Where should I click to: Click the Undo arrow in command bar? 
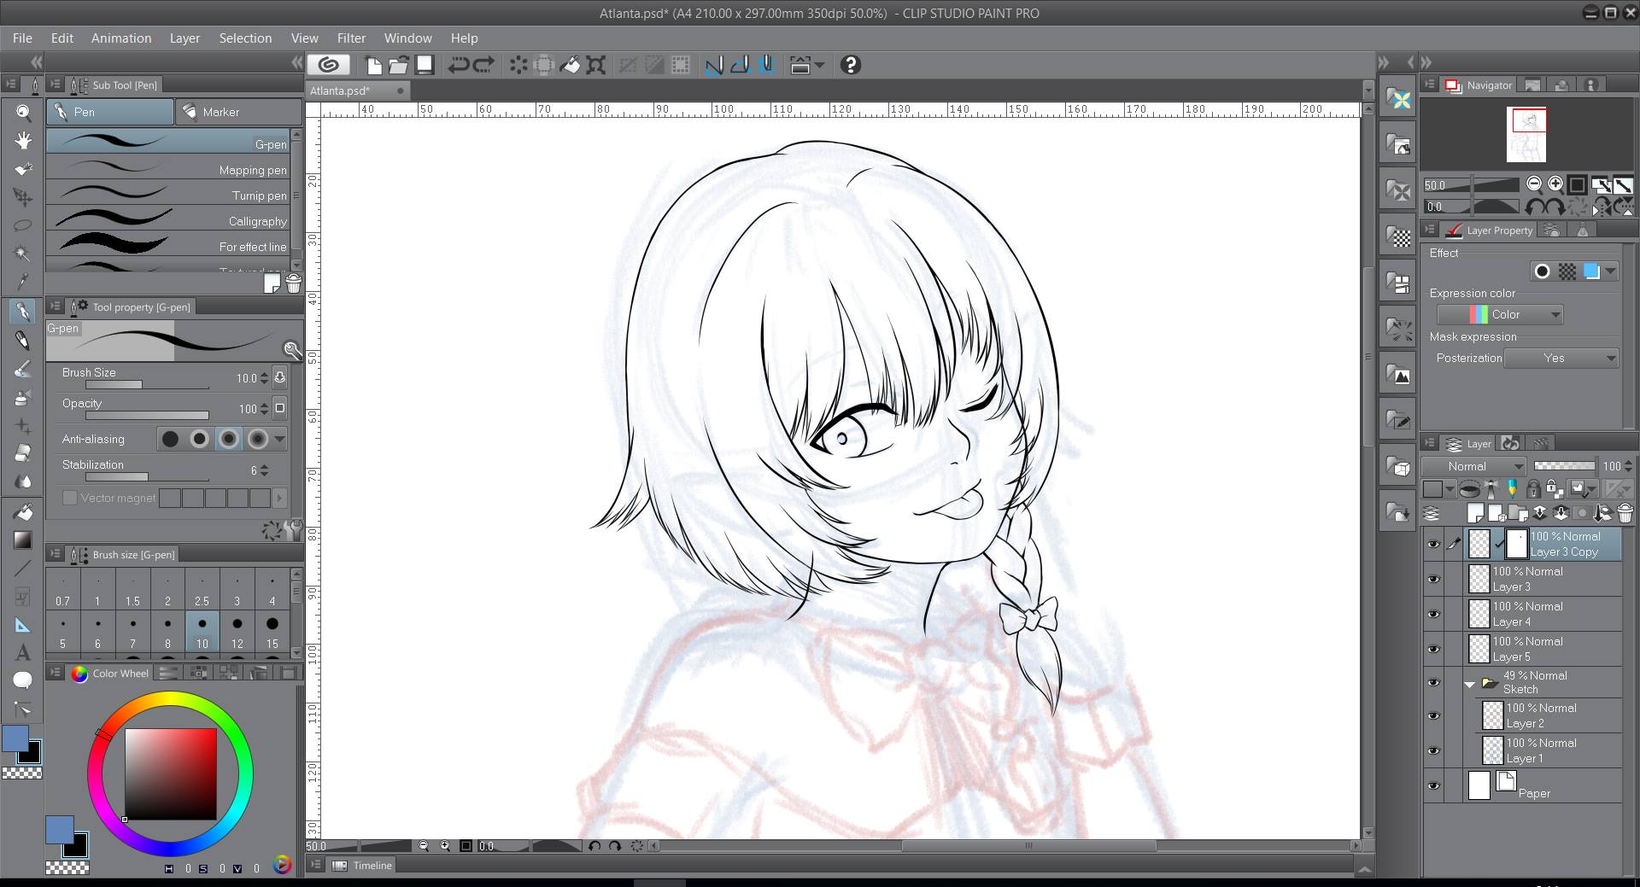click(x=459, y=65)
